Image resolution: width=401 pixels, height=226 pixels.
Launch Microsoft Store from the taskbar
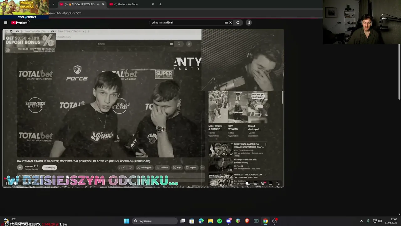192,221
